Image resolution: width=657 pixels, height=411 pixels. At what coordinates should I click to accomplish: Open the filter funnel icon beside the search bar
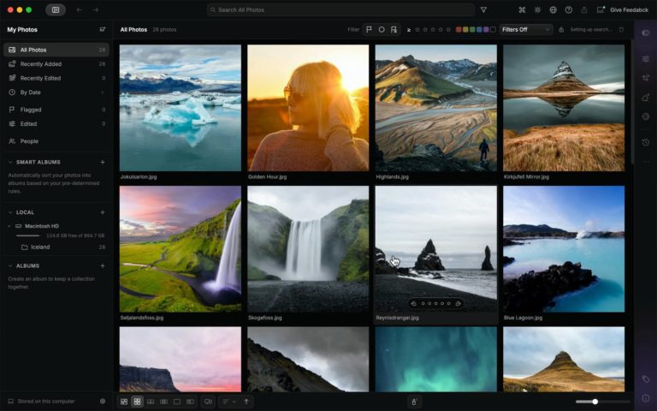[483, 9]
